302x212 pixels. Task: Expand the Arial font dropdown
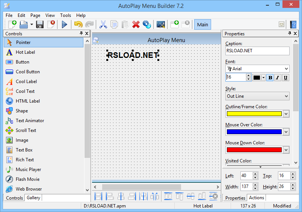click(x=286, y=69)
